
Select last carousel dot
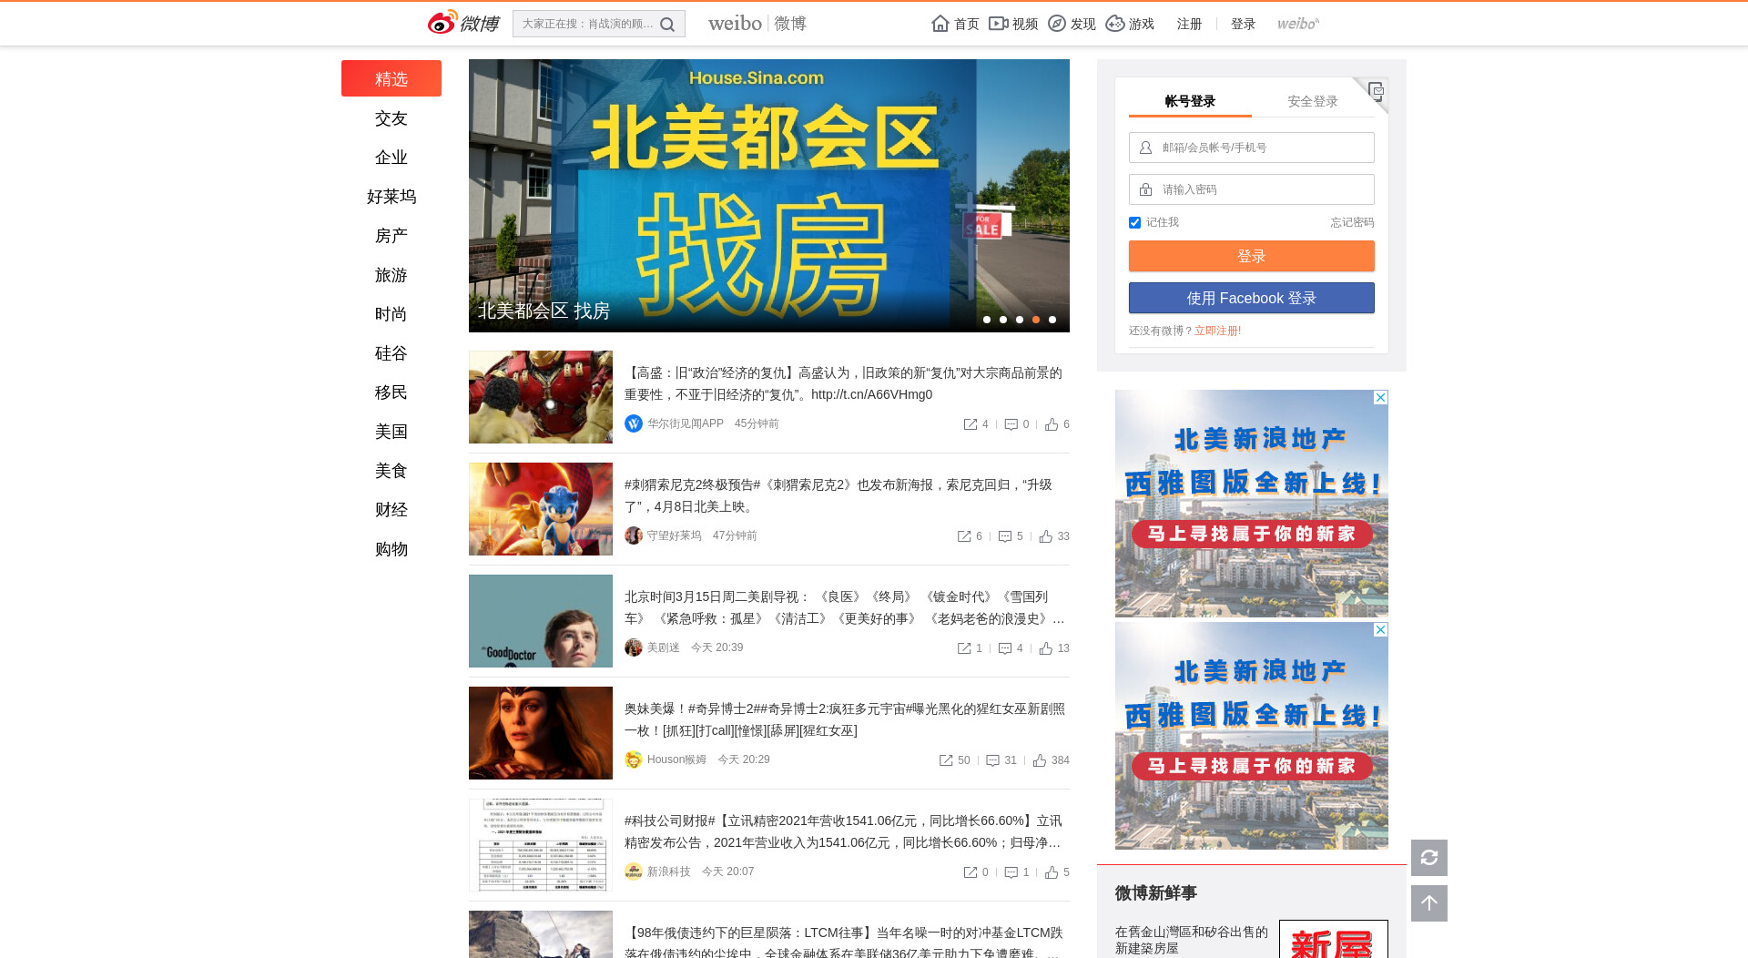1052,320
